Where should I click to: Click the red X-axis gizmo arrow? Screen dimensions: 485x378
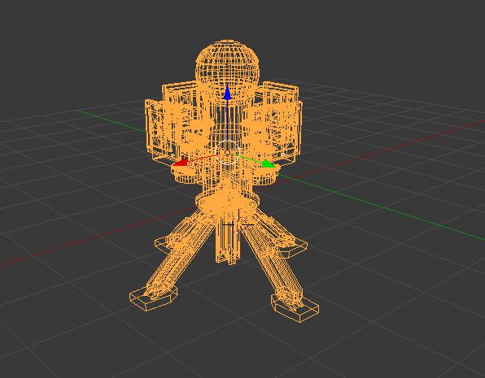tap(181, 163)
